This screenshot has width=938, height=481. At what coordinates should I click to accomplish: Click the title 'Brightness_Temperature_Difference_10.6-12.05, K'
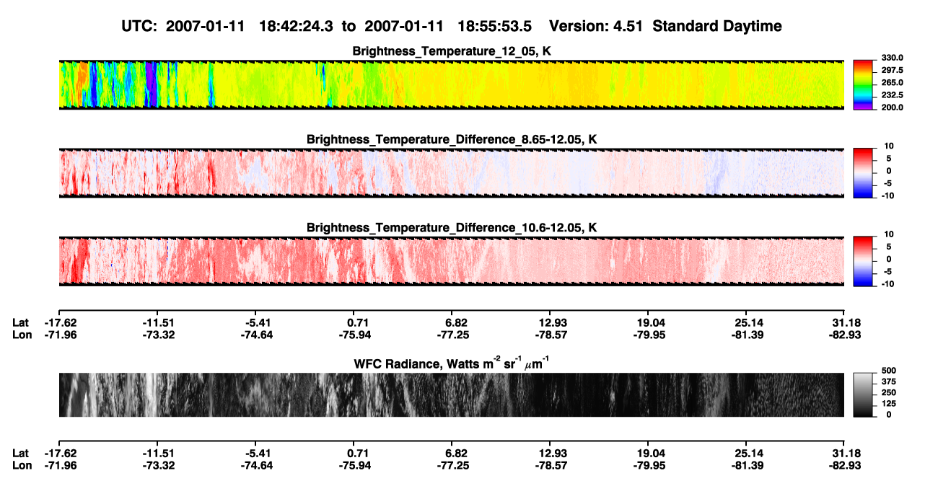coord(452,228)
